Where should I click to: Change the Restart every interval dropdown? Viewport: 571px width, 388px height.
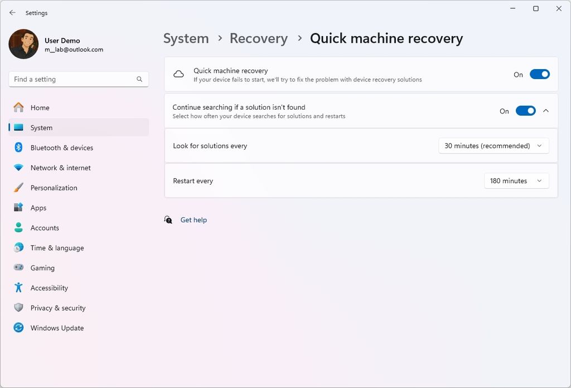pyautogui.click(x=516, y=180)
